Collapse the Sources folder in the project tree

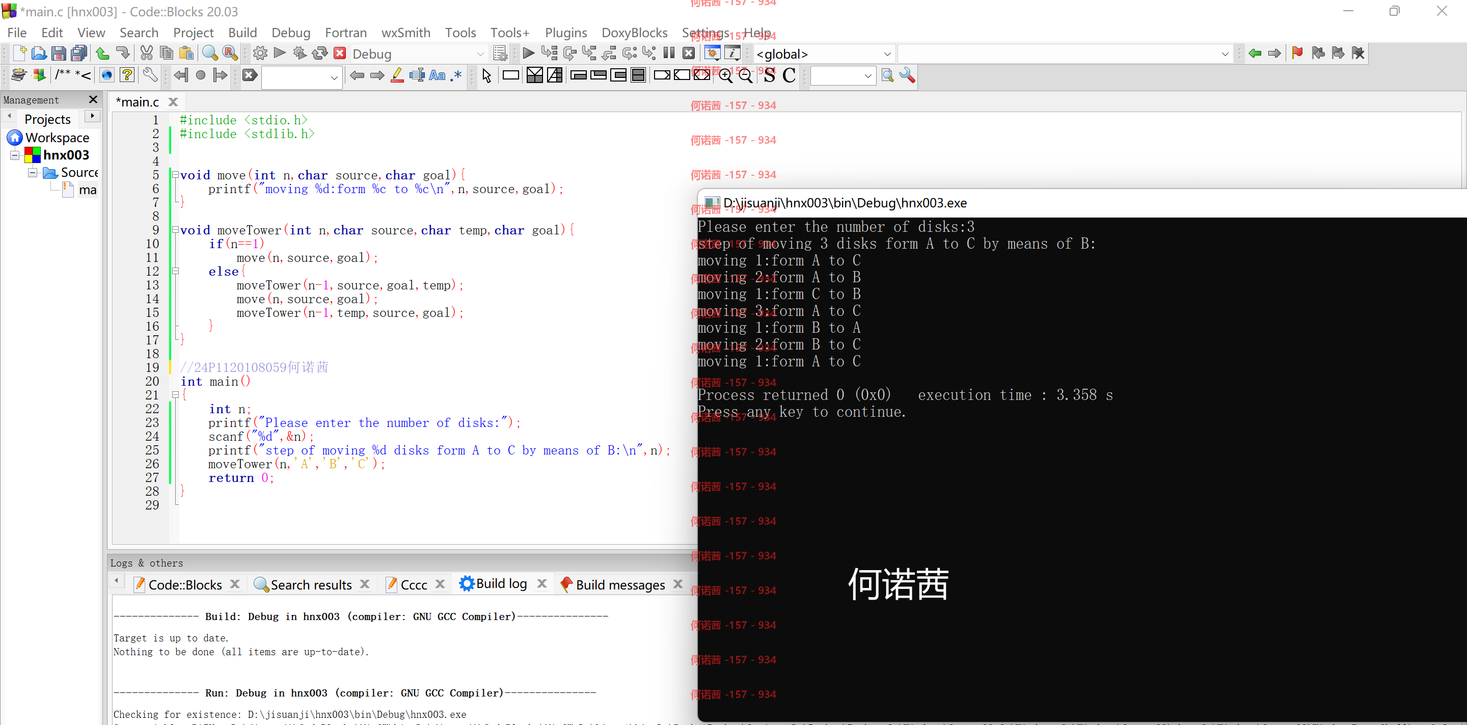point(33,173)
